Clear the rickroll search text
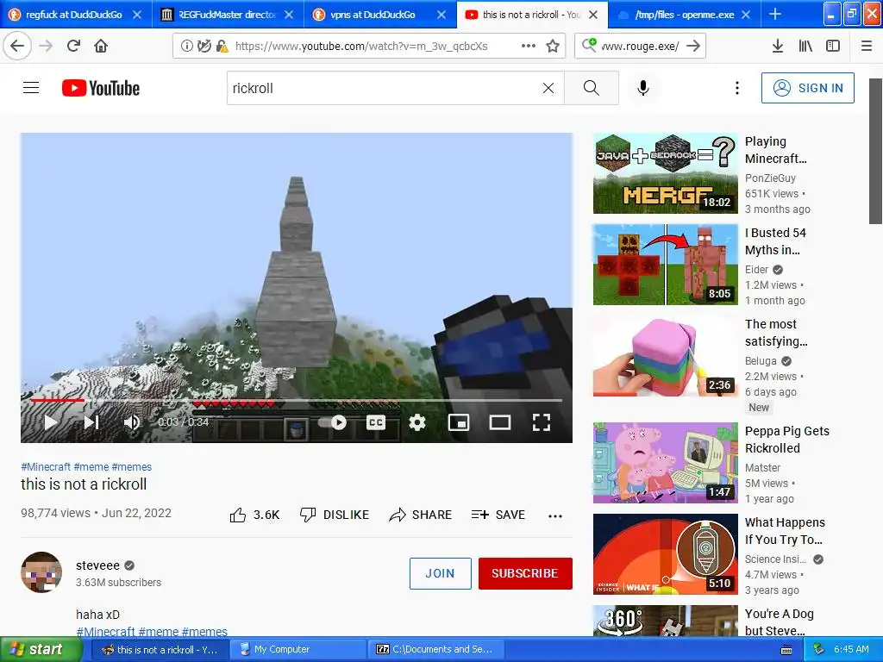Image resolution: width=883 pixels, height=662 pixels. (x=548, y=88)
